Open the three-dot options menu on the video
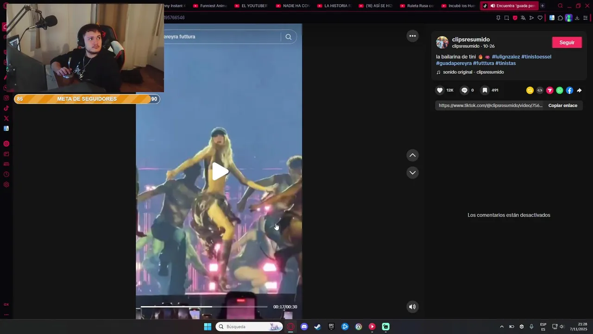 [412, 36]
